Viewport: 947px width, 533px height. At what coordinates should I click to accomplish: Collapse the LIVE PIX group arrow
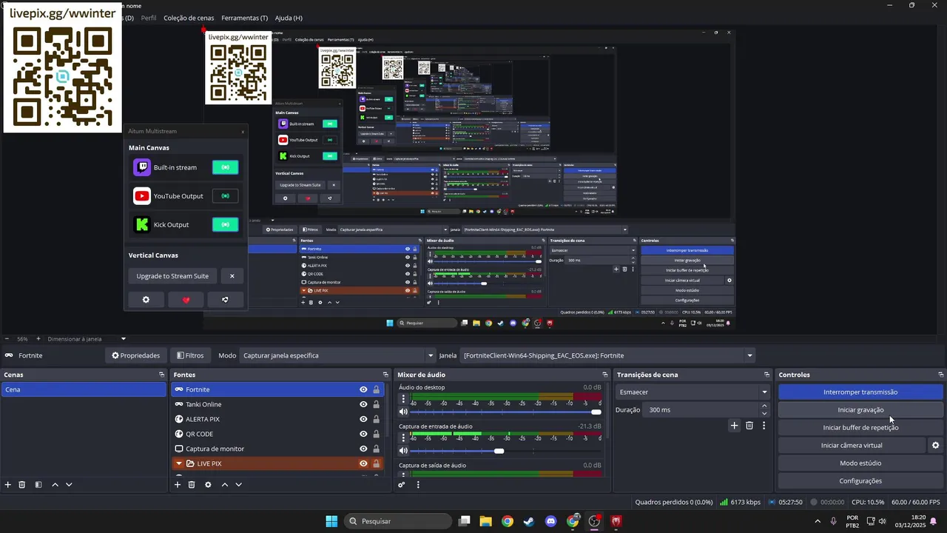coord(178,463)
